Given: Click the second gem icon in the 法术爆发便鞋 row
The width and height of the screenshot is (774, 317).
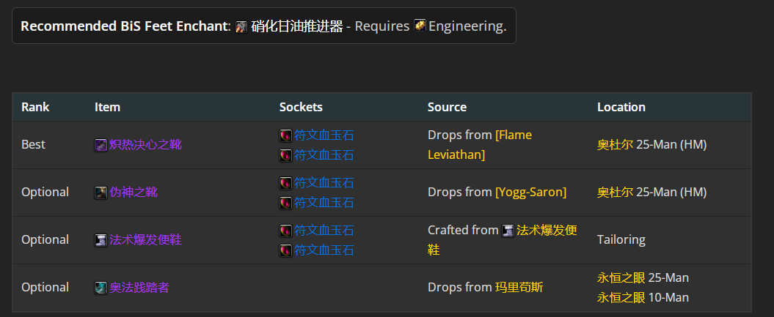Looking at the screenshot, I should 285,250.
